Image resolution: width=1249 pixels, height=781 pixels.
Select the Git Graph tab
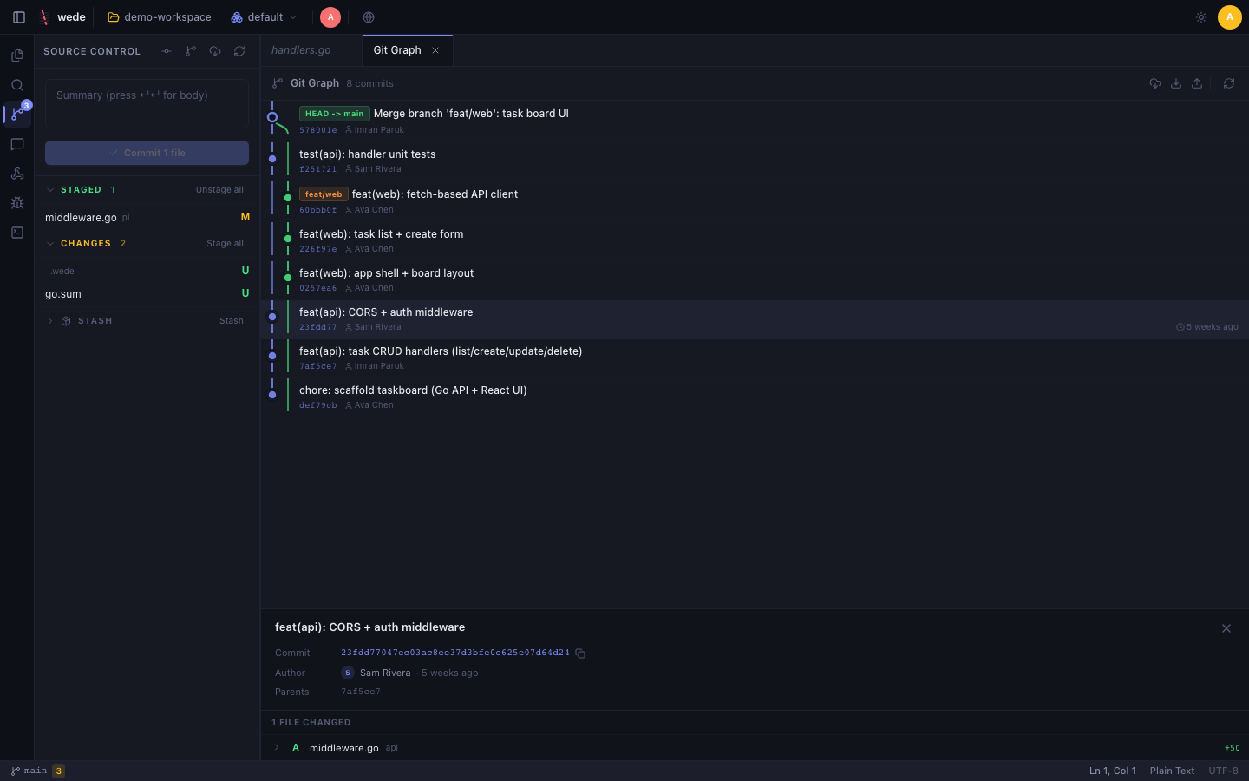[x=397, y=50]
